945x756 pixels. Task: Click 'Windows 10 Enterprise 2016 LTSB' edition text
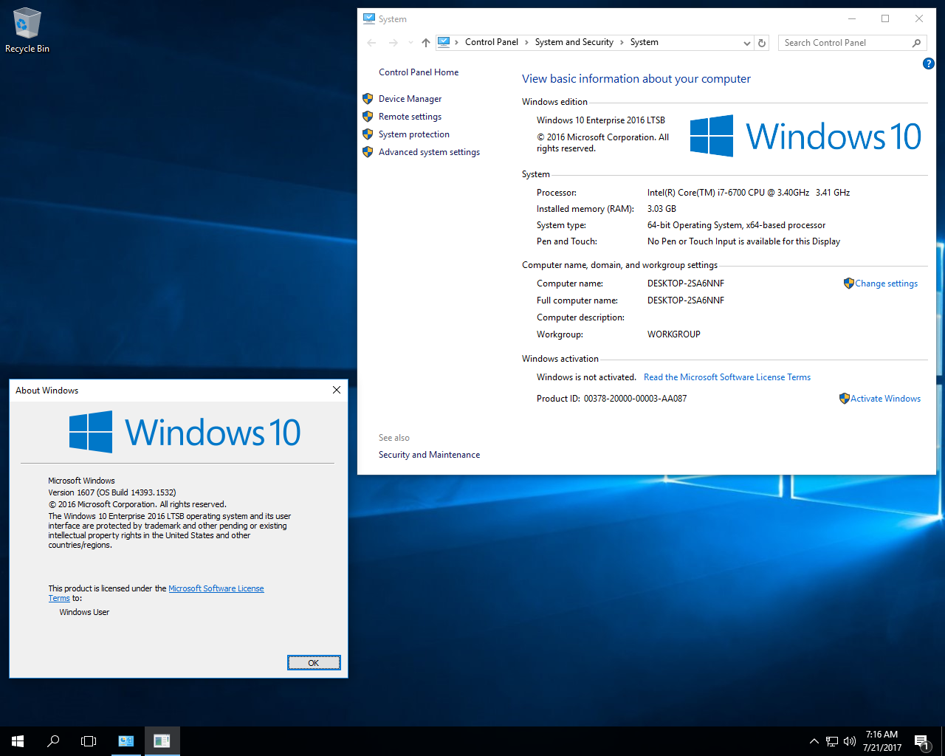click(600, 120)
